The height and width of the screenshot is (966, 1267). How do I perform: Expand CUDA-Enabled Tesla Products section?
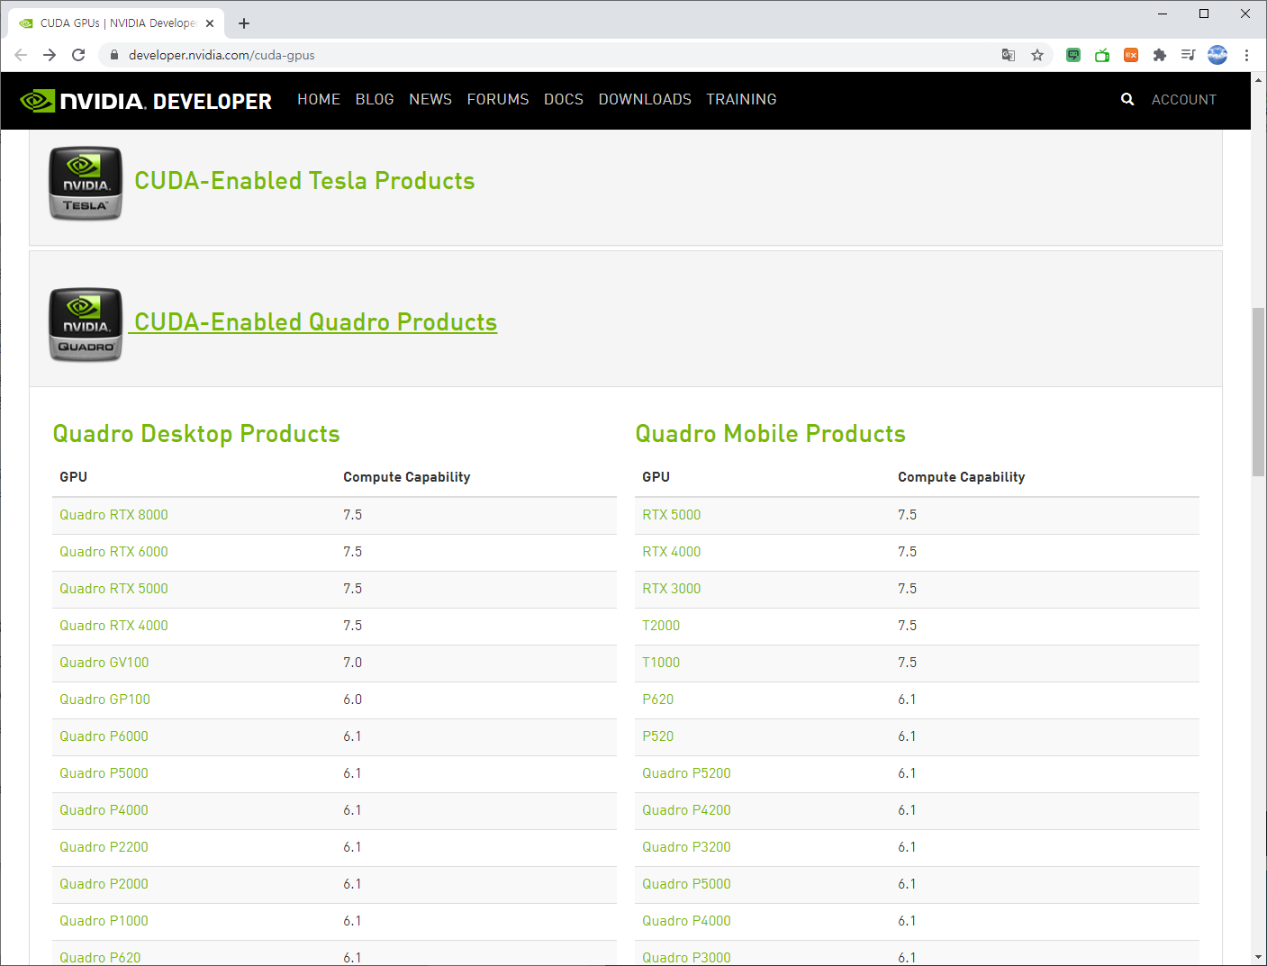304,181
